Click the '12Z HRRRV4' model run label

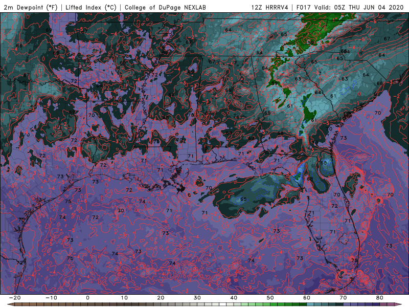click(270, 7)
